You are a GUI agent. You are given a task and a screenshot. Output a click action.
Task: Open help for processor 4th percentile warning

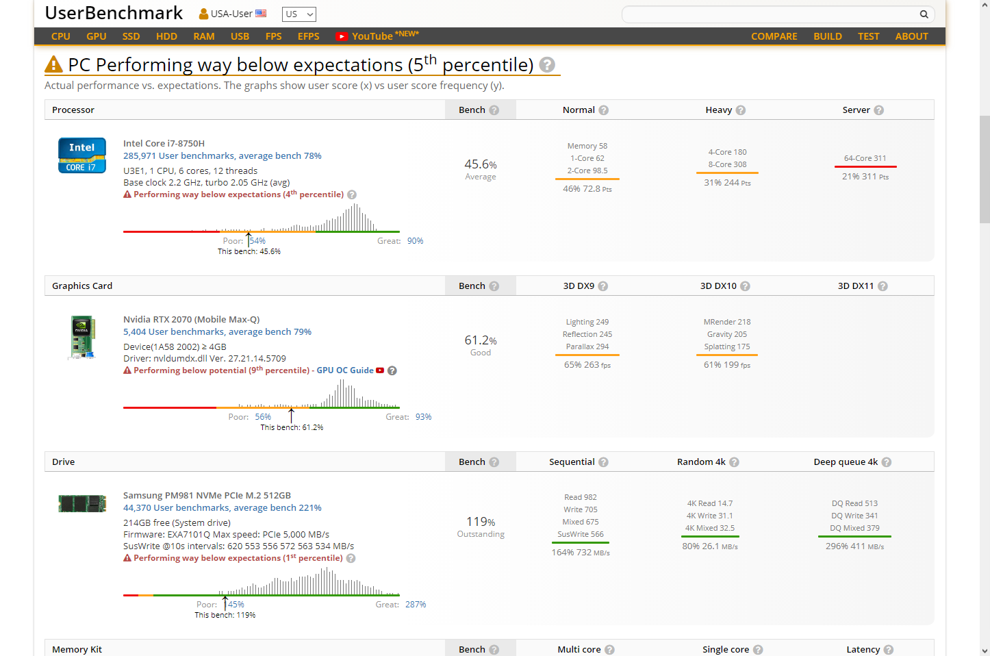352,194
